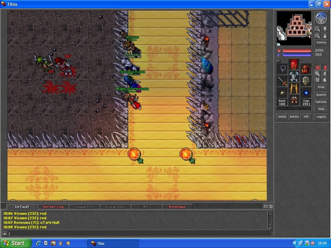This screenshot has height=248, width=331.
Task: Select the necklace in the amulet slot
Action: (x=282, y=69)
